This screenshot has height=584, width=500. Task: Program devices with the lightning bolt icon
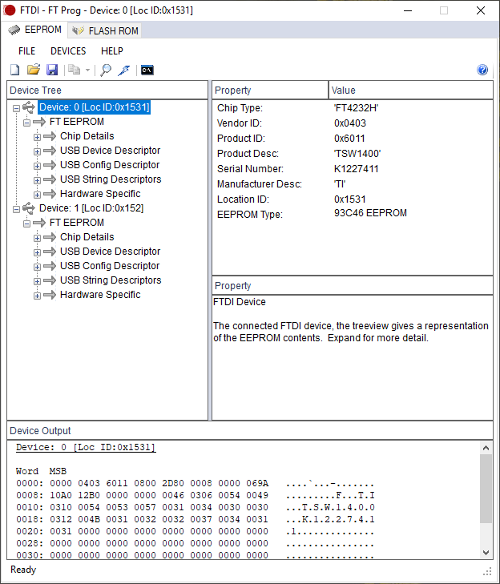124,70
